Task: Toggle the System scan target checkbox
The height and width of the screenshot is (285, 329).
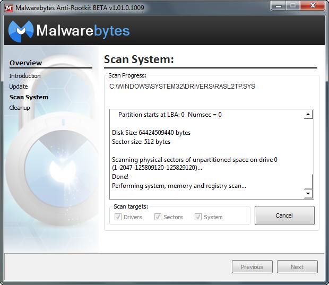Action: coord(198,217)
